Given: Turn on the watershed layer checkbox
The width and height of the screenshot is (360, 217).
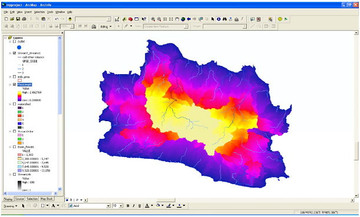Looking at the screenshot, I should (15, 104).
